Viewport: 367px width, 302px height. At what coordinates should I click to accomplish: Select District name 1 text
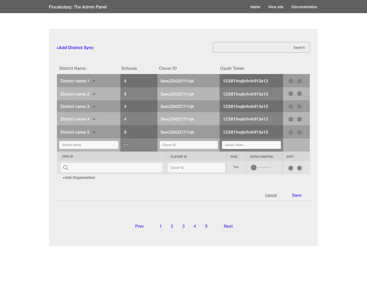pyautogui.click(x=75, y=81)
